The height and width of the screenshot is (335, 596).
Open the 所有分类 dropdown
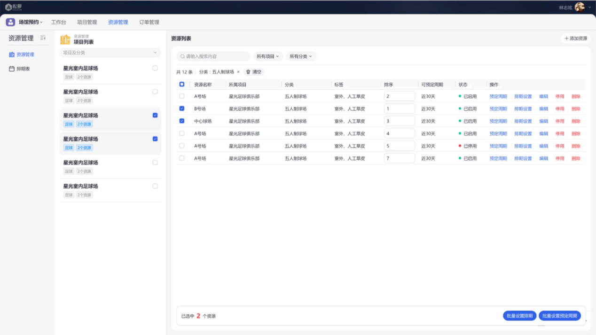301,56
